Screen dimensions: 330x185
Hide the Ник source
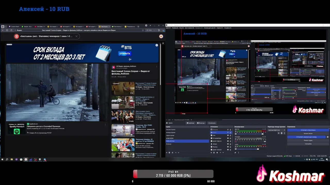228,135
